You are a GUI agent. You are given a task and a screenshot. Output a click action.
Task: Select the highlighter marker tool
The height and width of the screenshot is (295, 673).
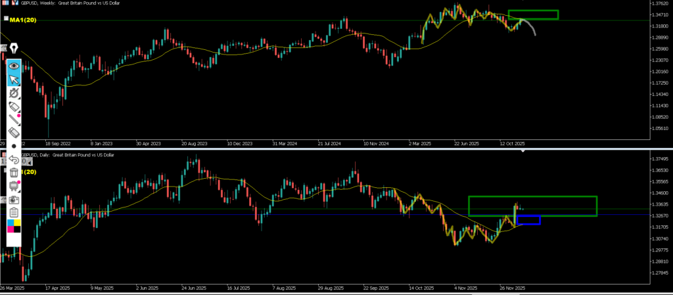(14, 106)
